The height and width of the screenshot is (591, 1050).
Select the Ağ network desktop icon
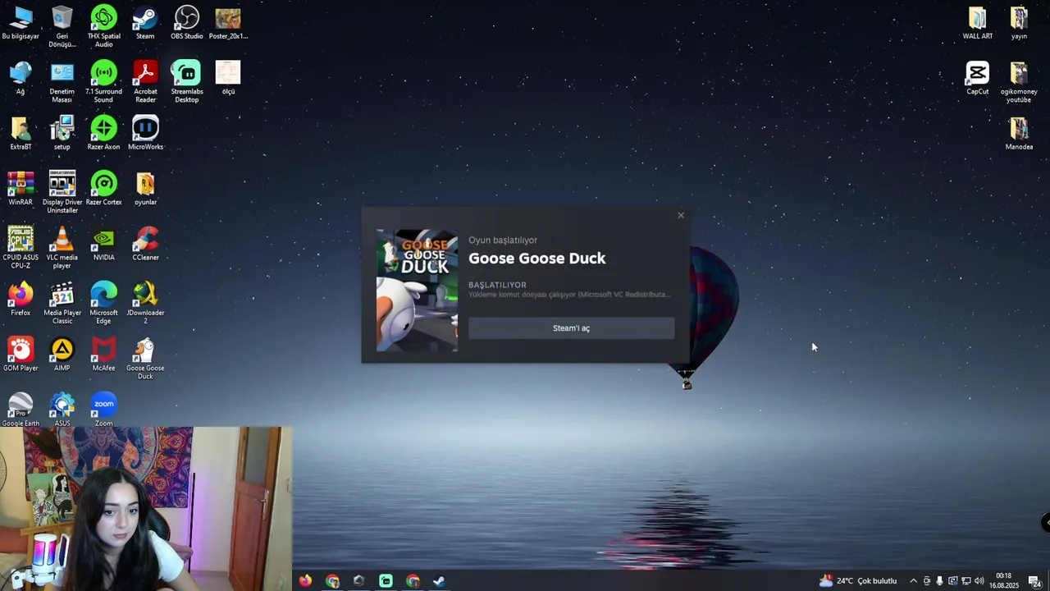pos(21,78)
